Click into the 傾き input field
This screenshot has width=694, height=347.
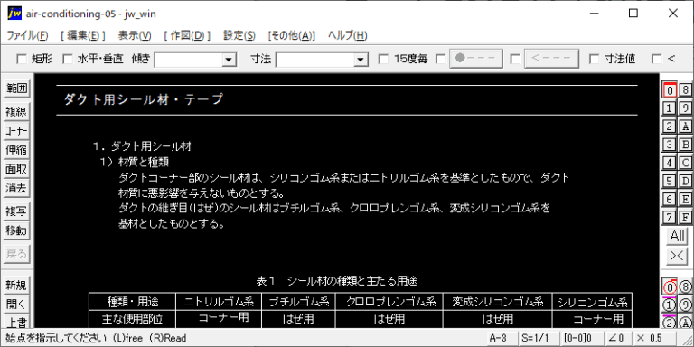pos(189,60)
